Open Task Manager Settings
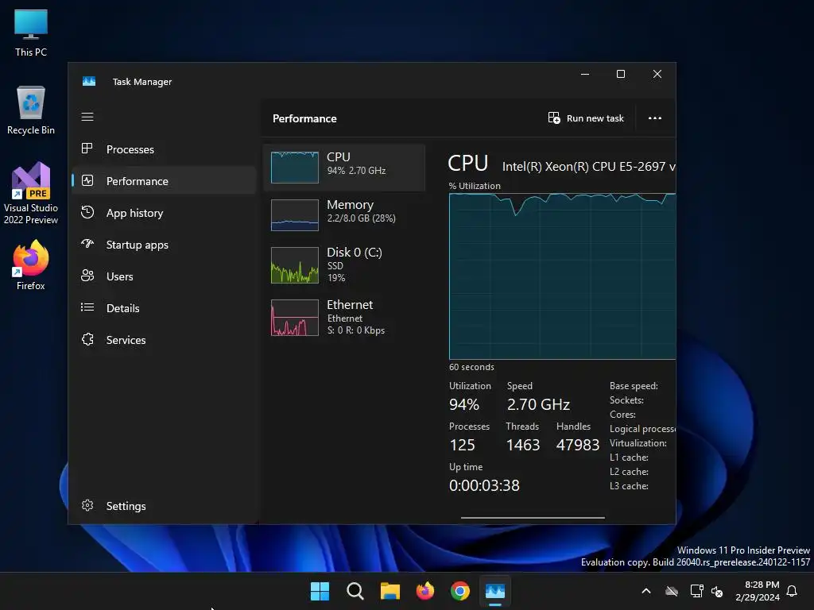 pos(164,506)
